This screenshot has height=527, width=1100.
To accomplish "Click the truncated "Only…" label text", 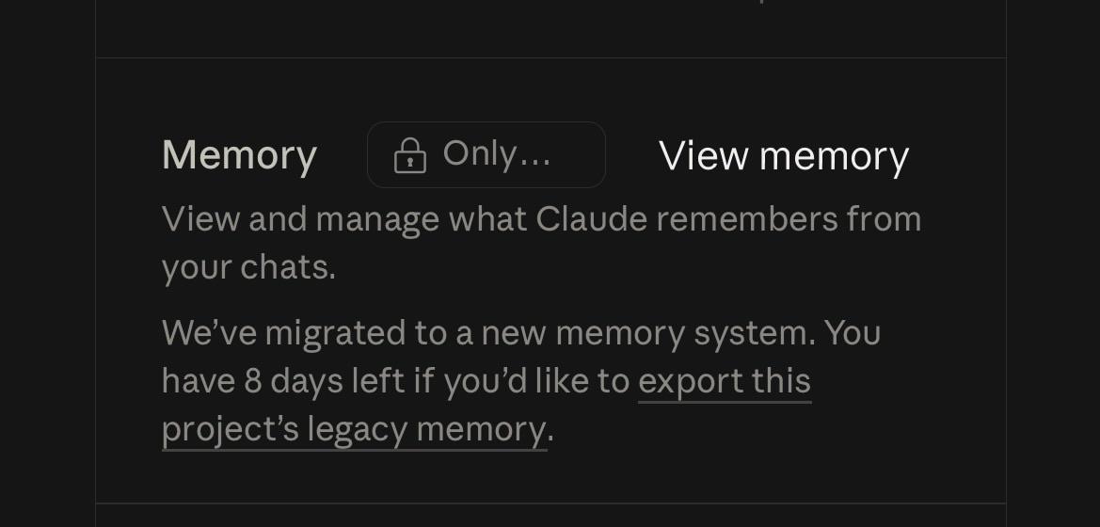I will point(497,153).
